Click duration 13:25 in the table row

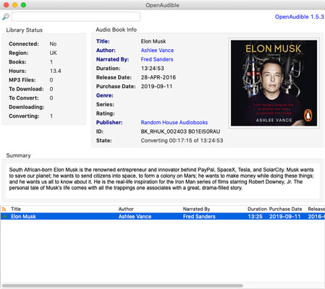pos(255,217)
